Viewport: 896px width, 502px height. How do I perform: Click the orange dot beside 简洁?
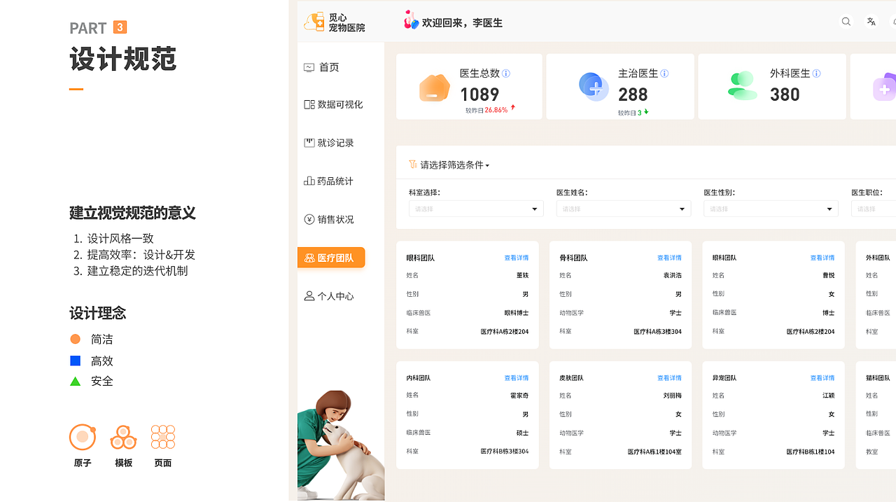[x=76, y=338]
